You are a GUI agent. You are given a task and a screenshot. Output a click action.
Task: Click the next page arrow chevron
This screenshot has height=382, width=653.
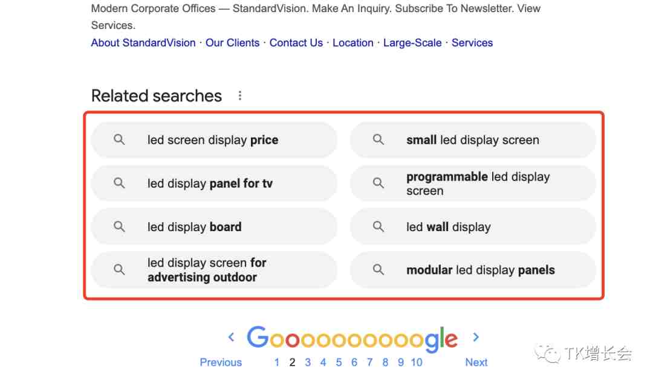pos(476,337)
